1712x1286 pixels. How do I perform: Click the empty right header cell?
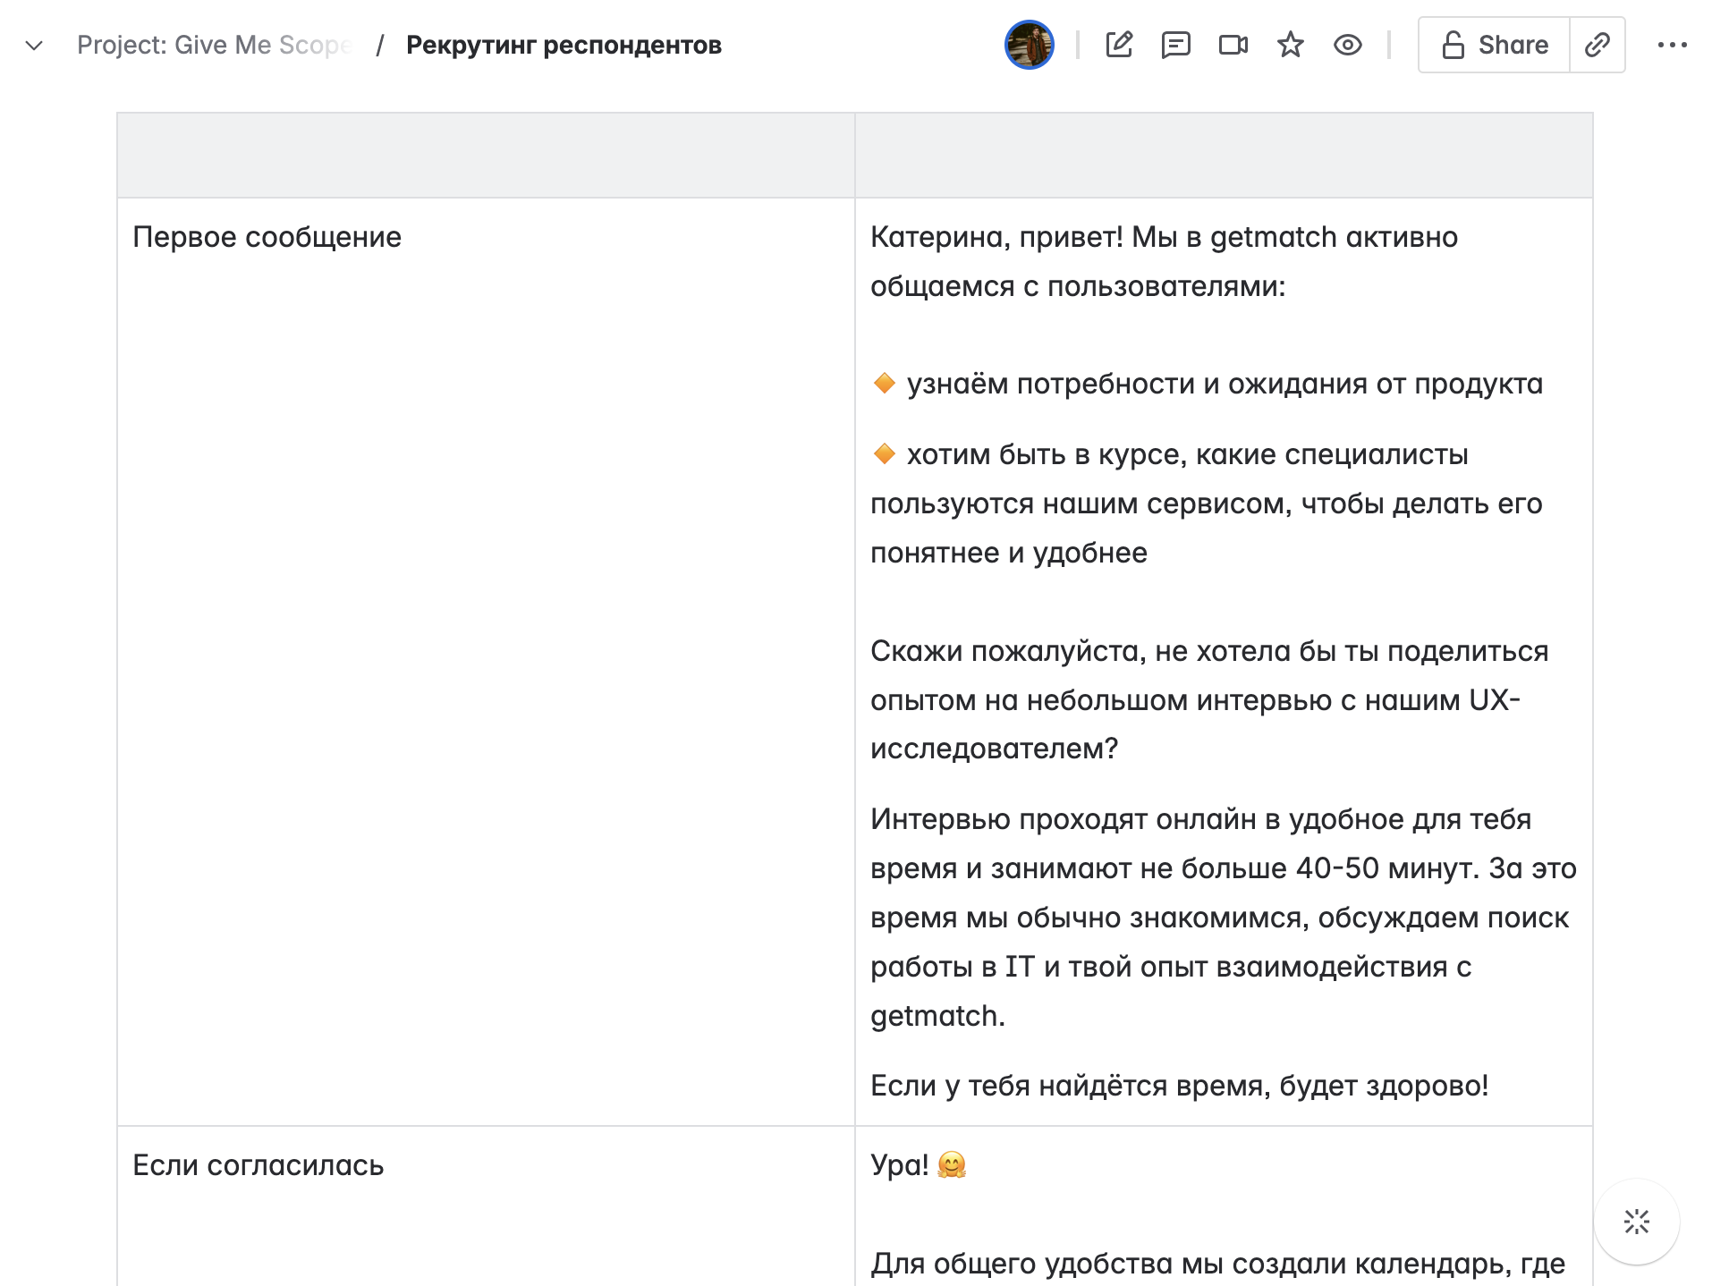tap(1224, 156)
